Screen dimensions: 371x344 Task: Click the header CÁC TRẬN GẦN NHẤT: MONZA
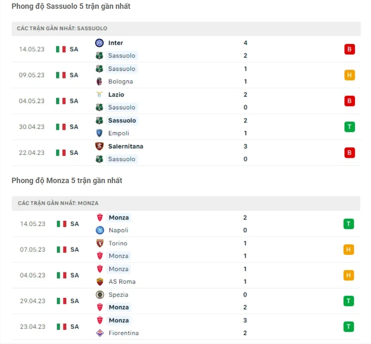(x=59, y=203)
